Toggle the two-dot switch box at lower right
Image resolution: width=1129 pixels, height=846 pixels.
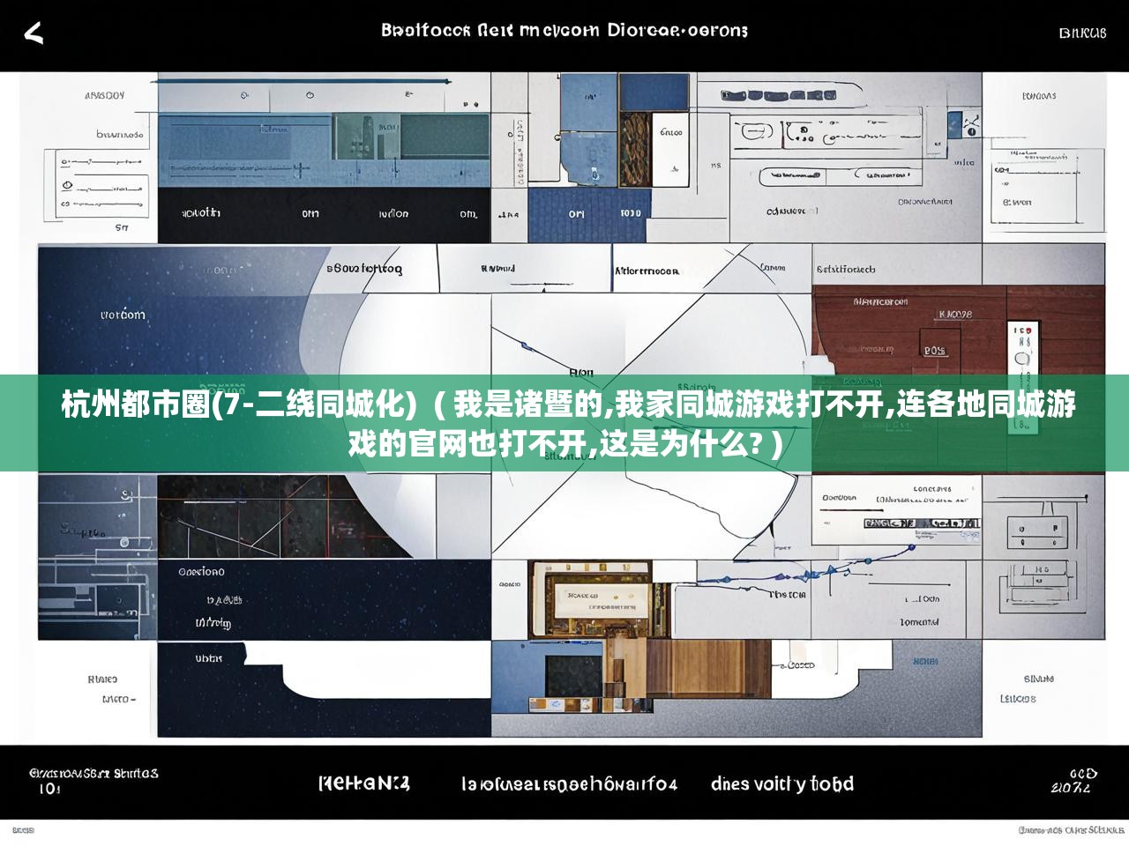point(1037,529)
